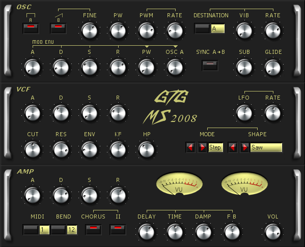Click the FINE tune knob

pyautogui.click(x=90, y=31)
